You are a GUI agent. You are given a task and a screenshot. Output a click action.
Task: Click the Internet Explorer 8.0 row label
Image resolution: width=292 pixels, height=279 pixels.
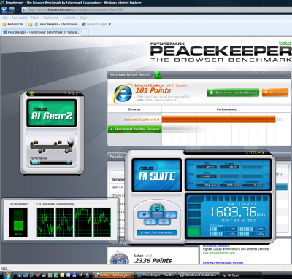click(142, 119)
